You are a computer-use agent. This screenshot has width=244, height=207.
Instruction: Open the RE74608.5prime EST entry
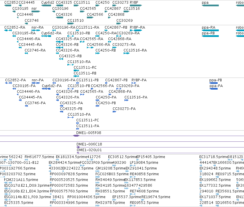click(133, 194)
